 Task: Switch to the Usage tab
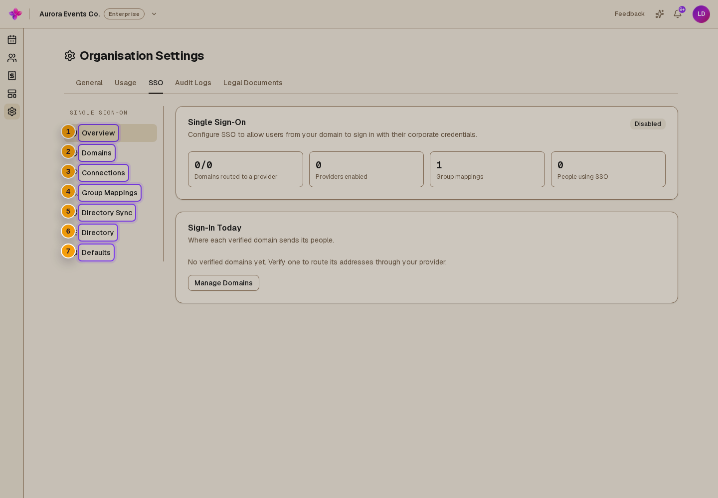(x=126, y=83)
